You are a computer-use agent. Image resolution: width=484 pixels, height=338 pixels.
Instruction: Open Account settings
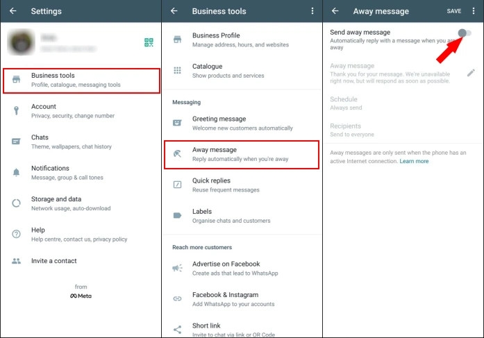81,111
